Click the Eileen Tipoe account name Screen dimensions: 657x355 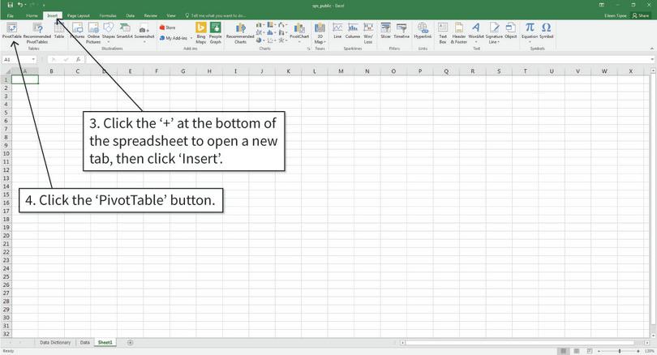pos(616,15)
